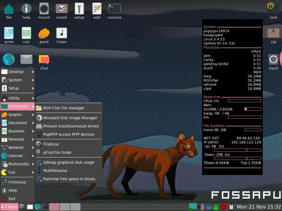The height and width of the screenshot is (211, 282).
Task: Expand the Multimedia submenu
Action: [17, 164]
